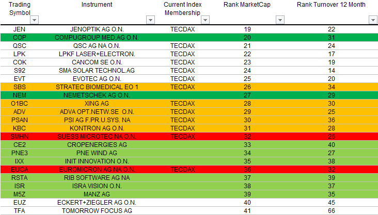The width and height of the screenshot is (378, 215).
Task: Click the M5Z symbol cell
Action: tap(19, 194)
